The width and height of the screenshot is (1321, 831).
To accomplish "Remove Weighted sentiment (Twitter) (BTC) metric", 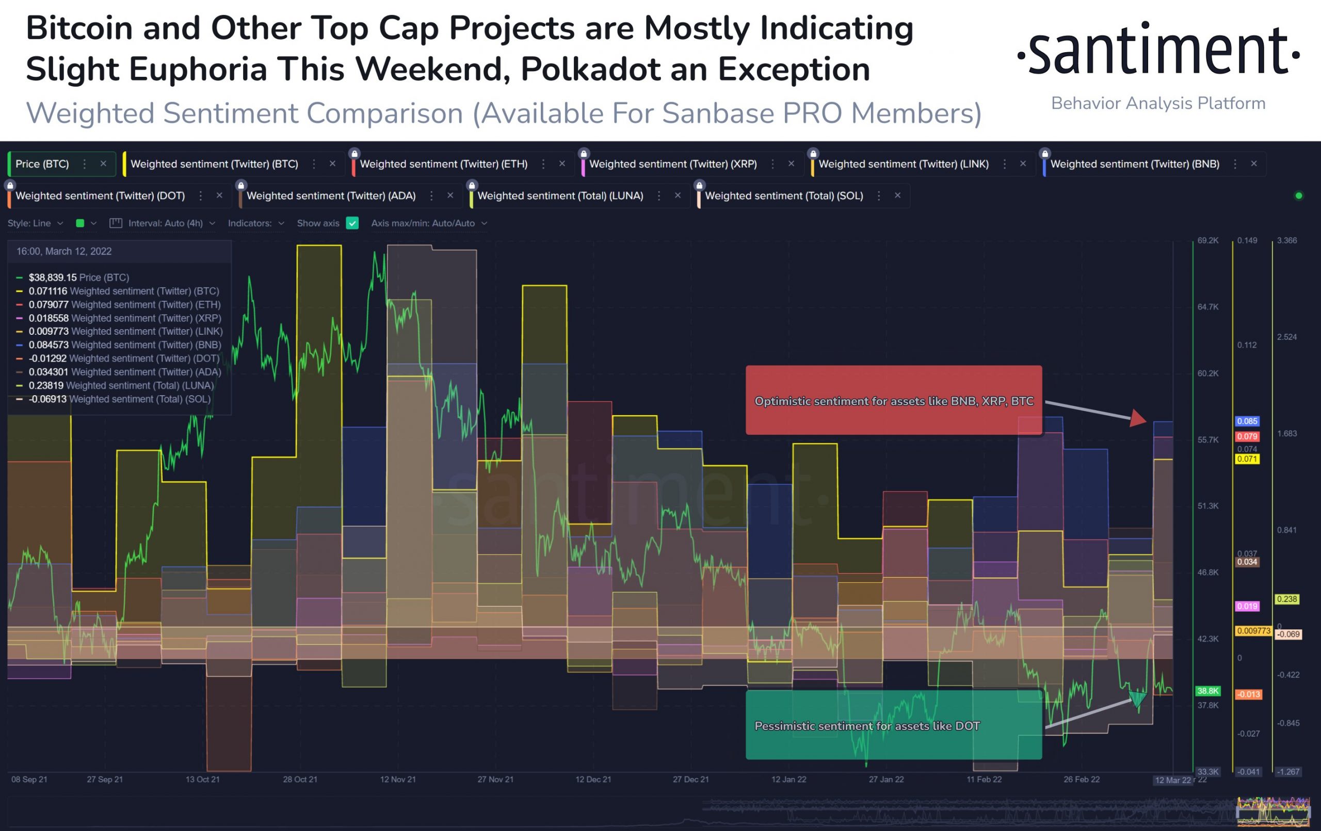I will click(332, 164).
